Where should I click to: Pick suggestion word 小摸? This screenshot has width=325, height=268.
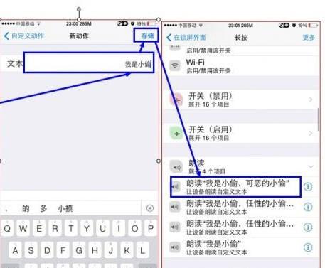[65, 208]
